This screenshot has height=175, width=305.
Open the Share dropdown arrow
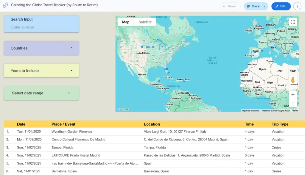click(x=265, y=6)
